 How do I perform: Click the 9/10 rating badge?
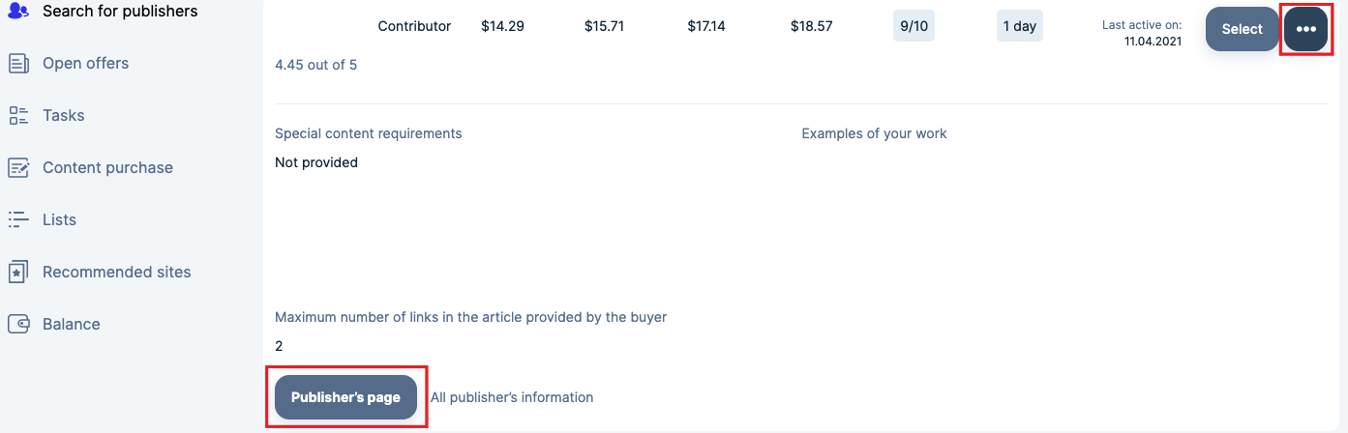tap(914, 26)
